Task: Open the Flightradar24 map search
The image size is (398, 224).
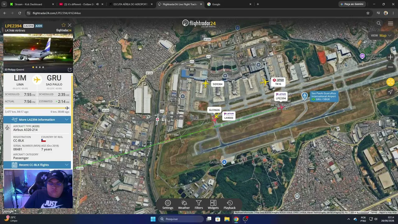Action: coord(379,23)
